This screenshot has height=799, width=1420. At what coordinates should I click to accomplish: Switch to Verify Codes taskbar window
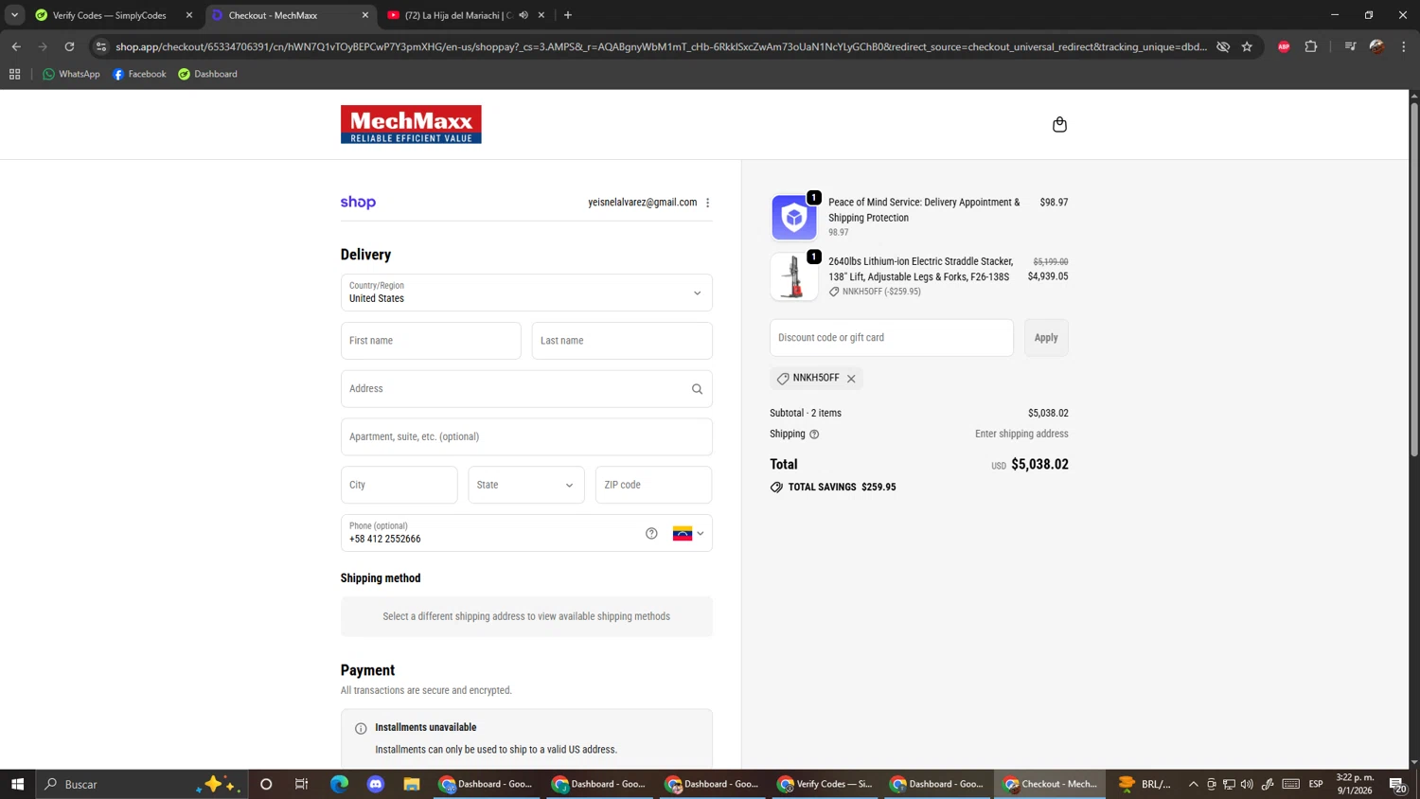point(825,784)
